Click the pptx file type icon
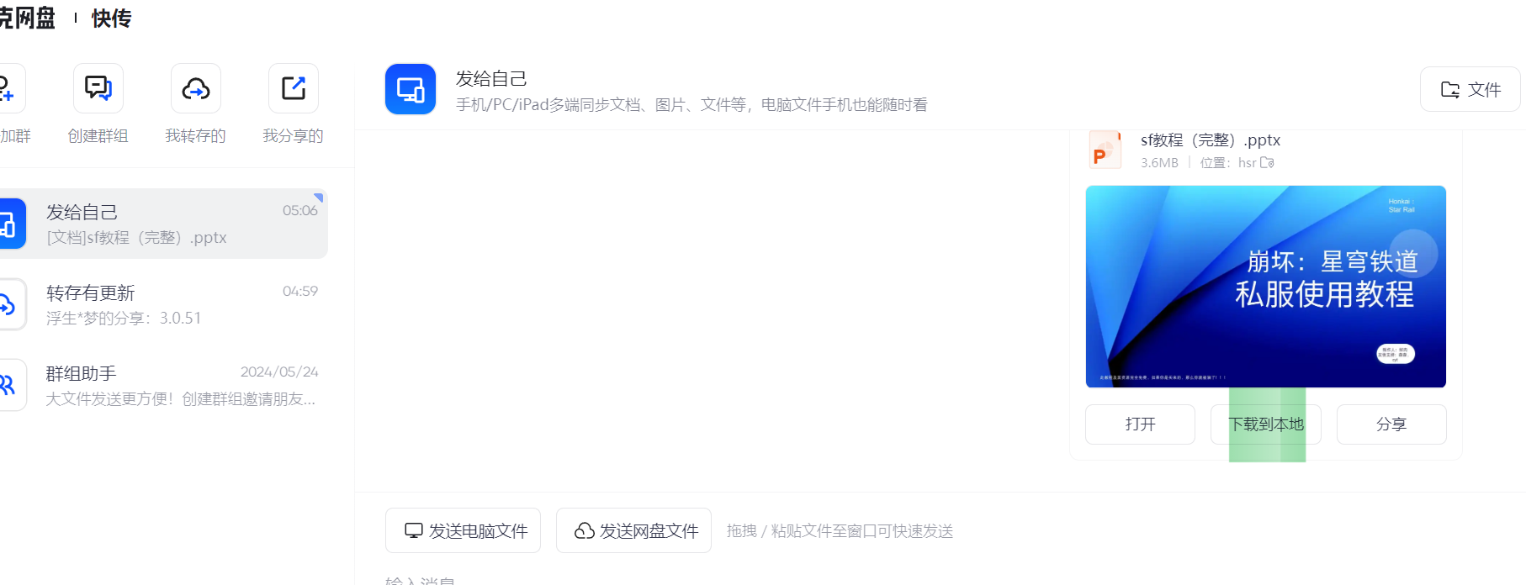This screenshot has height=585, width=1526. pyautogui.click(x=1105, y=150)
